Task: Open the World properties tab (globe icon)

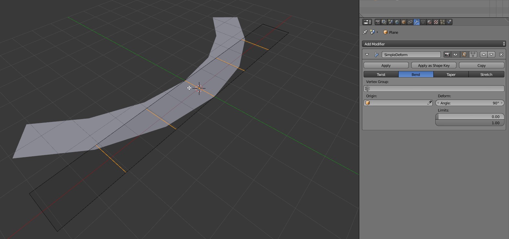Action: [397, 22]
